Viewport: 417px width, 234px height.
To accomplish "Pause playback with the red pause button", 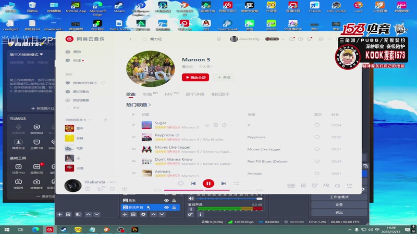I will pos(208,184).
